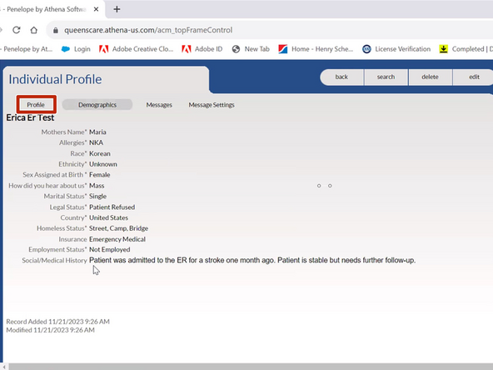Screen dimensions: 493x370
Task: Reload the page with the refresh icon
Action: pyautogui.click(x=17, y=30)
